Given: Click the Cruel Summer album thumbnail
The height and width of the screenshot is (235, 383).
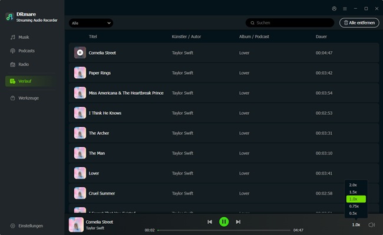Looking at the screenshot, I should pos(80,193).
